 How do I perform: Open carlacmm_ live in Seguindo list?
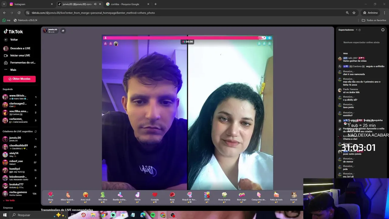(x=19, y=120)
